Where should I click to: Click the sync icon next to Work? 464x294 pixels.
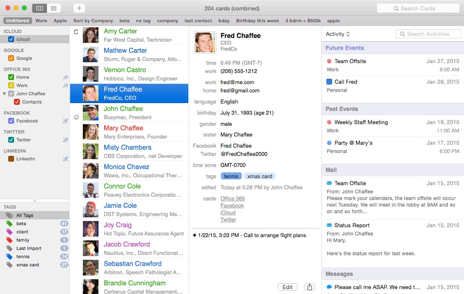[x=66, y=86]
